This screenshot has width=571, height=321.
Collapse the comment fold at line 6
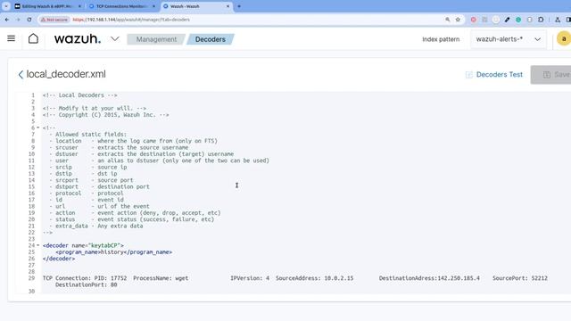[37, 128]
